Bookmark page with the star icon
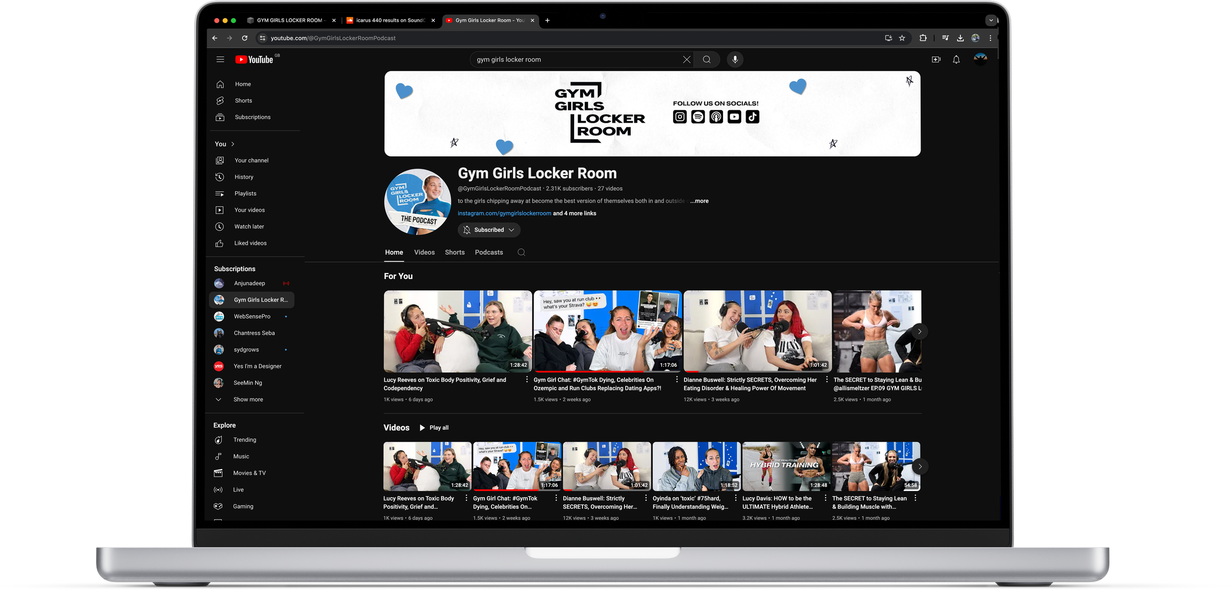The height and width of the screenshot is (590, 1232). tap(902, 38)
